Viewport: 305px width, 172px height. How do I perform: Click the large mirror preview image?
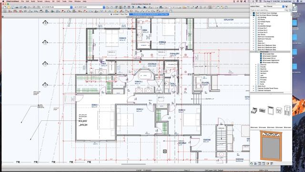[x=271, y=145]
